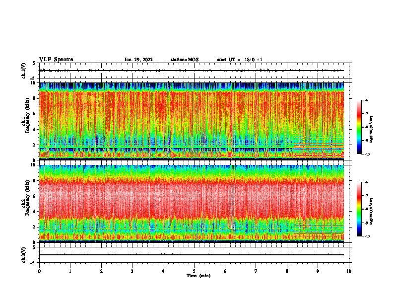Image resolution: width=393 pixels, height=304 pixels.
Task: Click the "4" kHz tick of ch.1 spectrogram
Action: 35,130
